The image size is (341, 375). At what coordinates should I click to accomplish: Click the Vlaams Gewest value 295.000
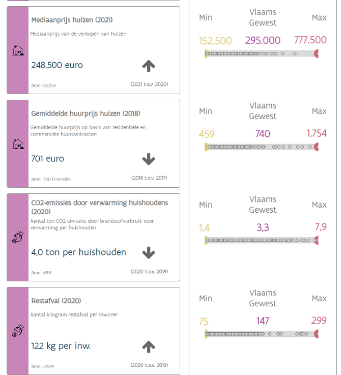pyautogui.click(x=263, y=41)
